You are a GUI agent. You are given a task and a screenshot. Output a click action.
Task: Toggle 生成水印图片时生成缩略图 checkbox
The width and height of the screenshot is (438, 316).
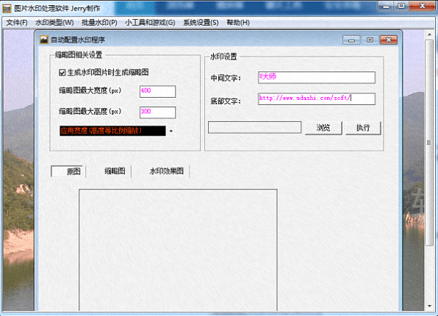[x=62, y=73]
